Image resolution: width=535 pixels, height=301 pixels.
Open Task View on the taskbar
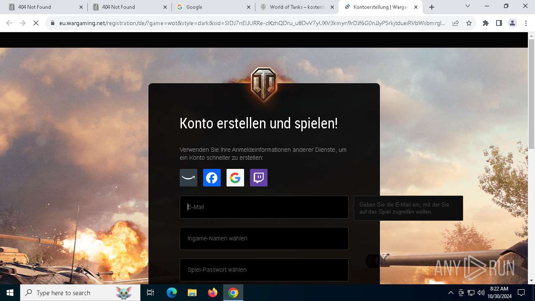(x=150, y=293)
